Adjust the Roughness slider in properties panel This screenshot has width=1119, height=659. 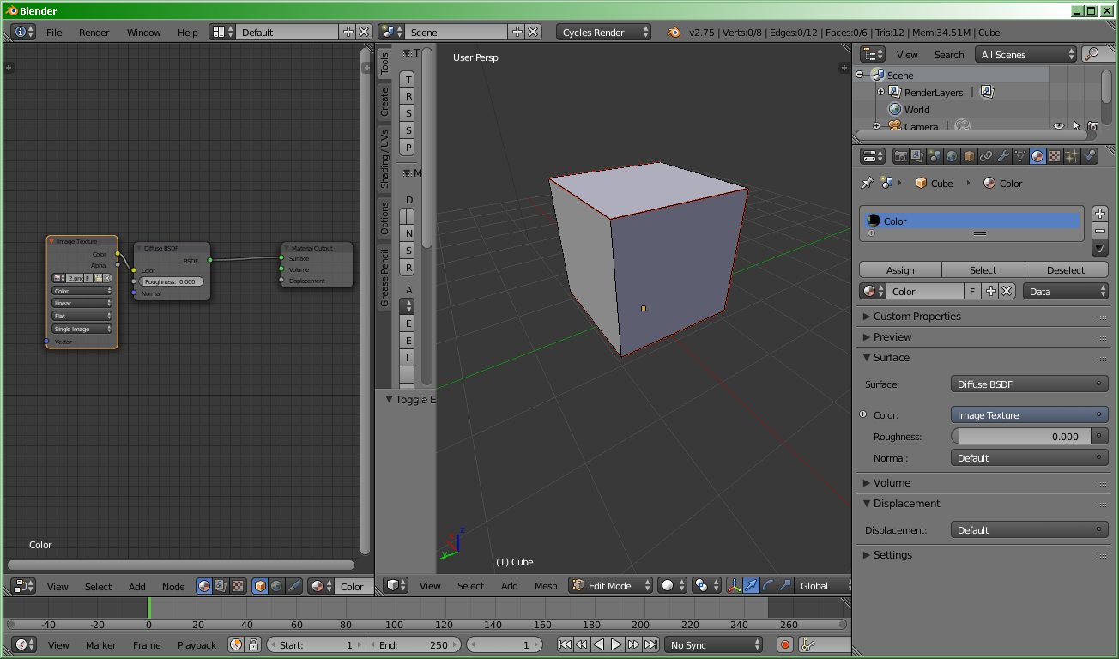[1021, 436]
